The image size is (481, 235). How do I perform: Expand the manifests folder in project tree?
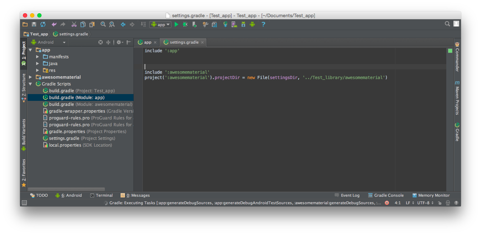tap(38, 57)
